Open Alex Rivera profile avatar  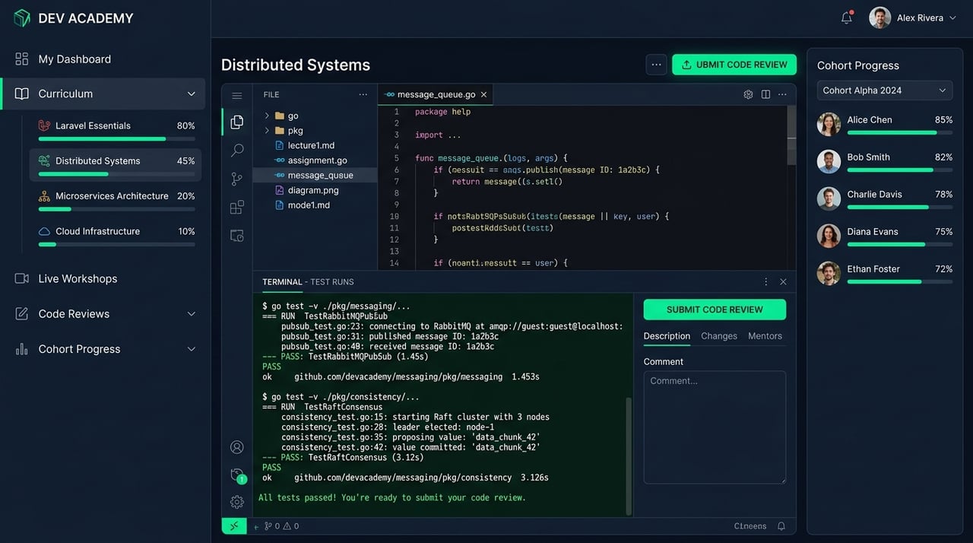(x=880, y=17)
